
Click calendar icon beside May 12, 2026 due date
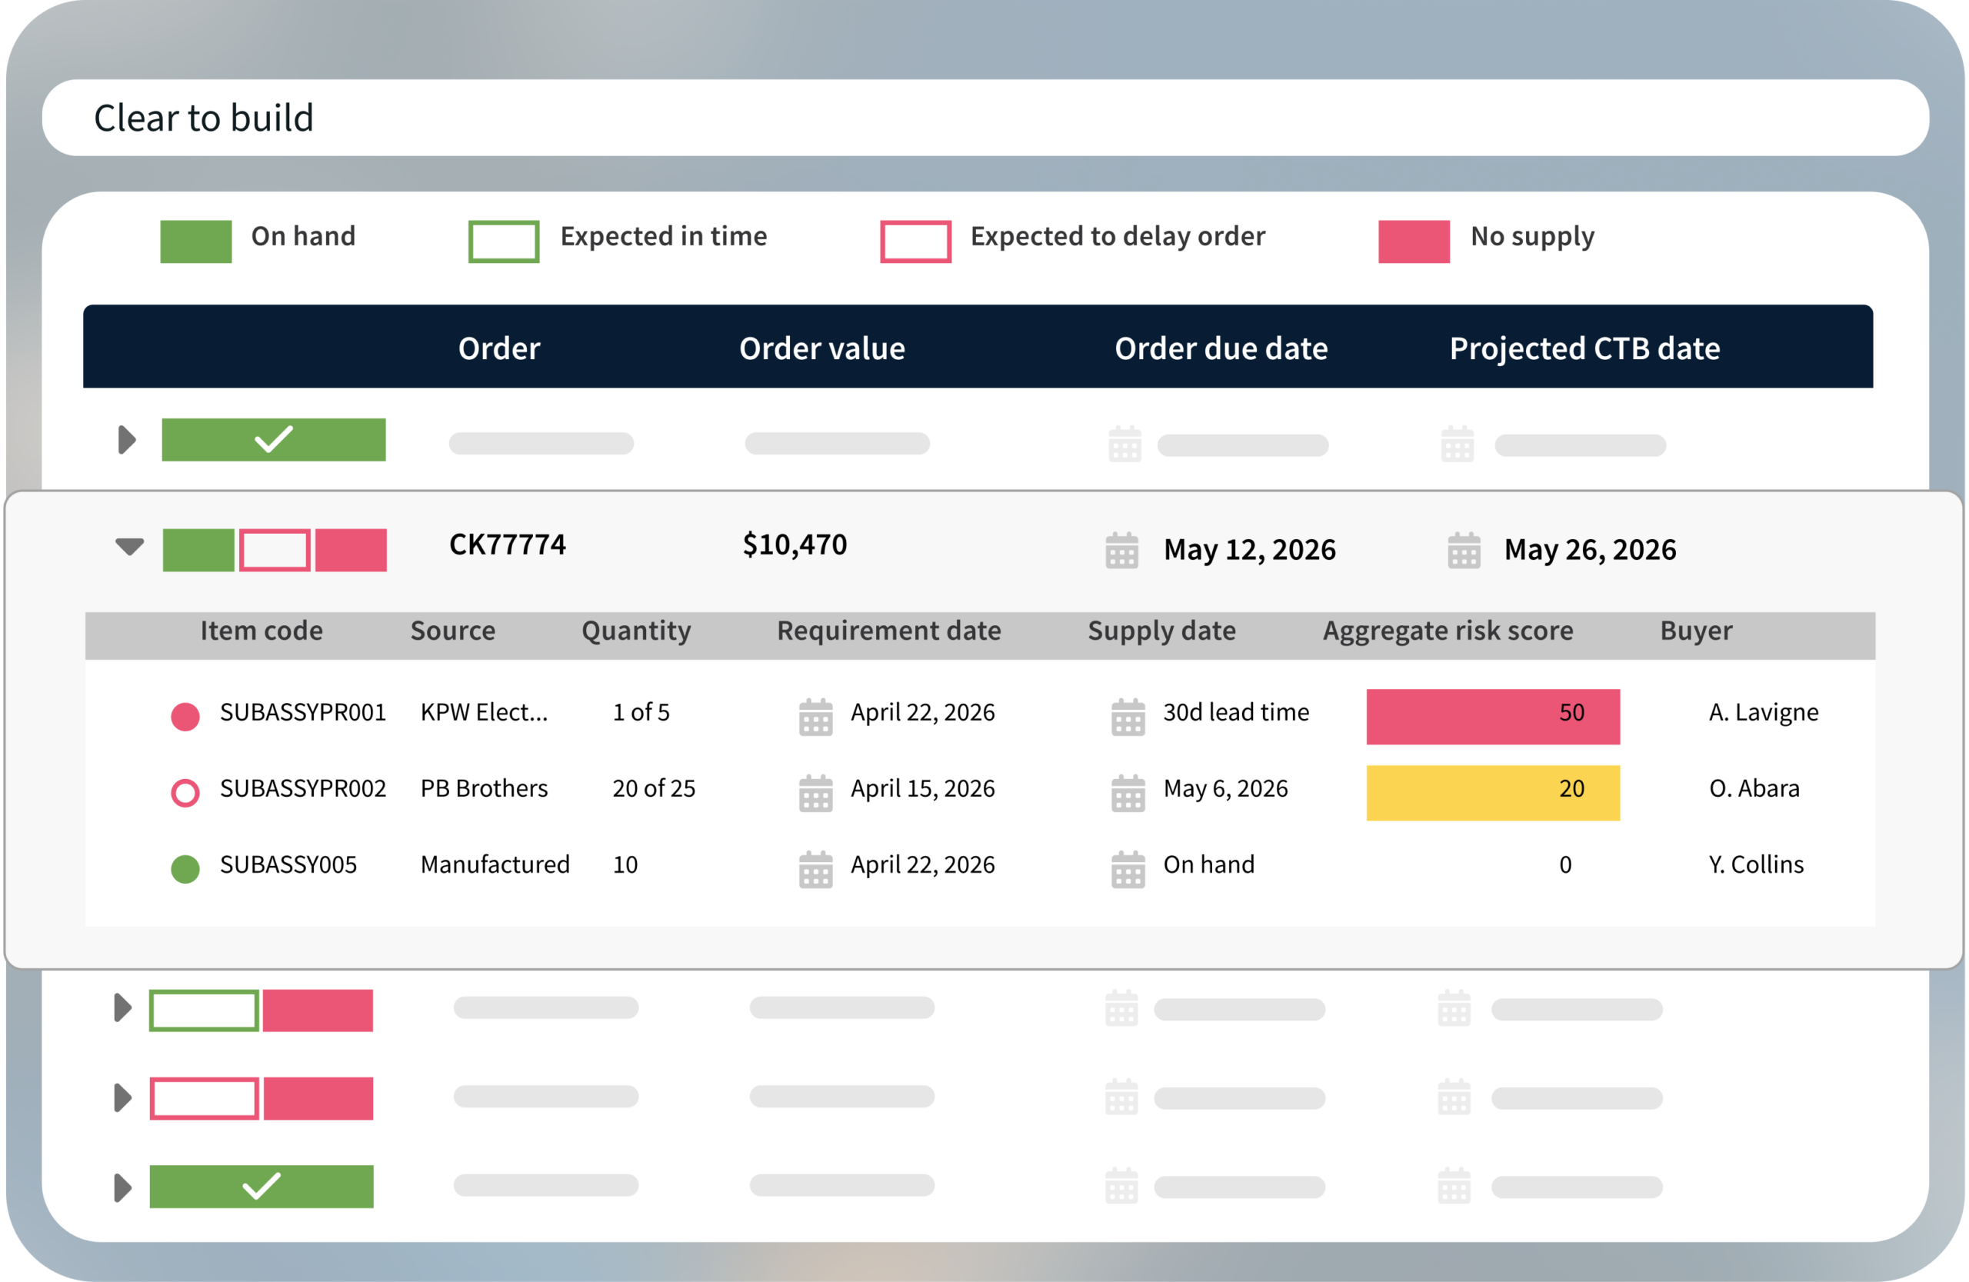(x=1122, y=550)
